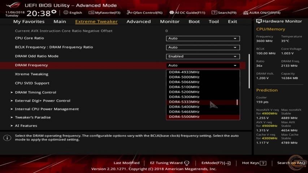Click the Search(F9) question icon

pyautogui.click(x=214, y=13)
